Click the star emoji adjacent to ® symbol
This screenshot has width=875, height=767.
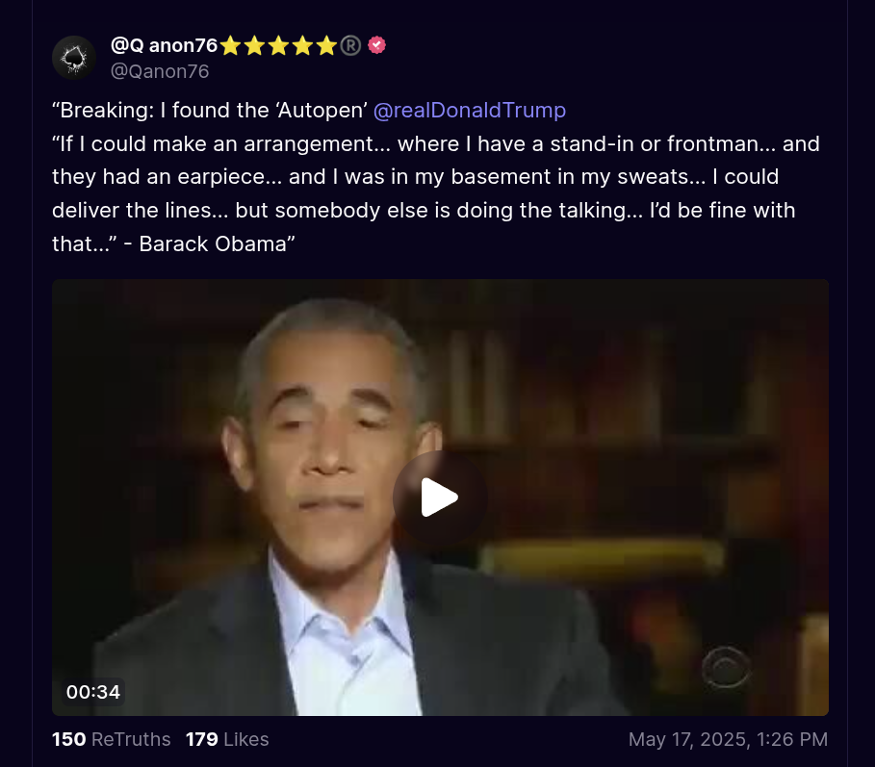326,46
